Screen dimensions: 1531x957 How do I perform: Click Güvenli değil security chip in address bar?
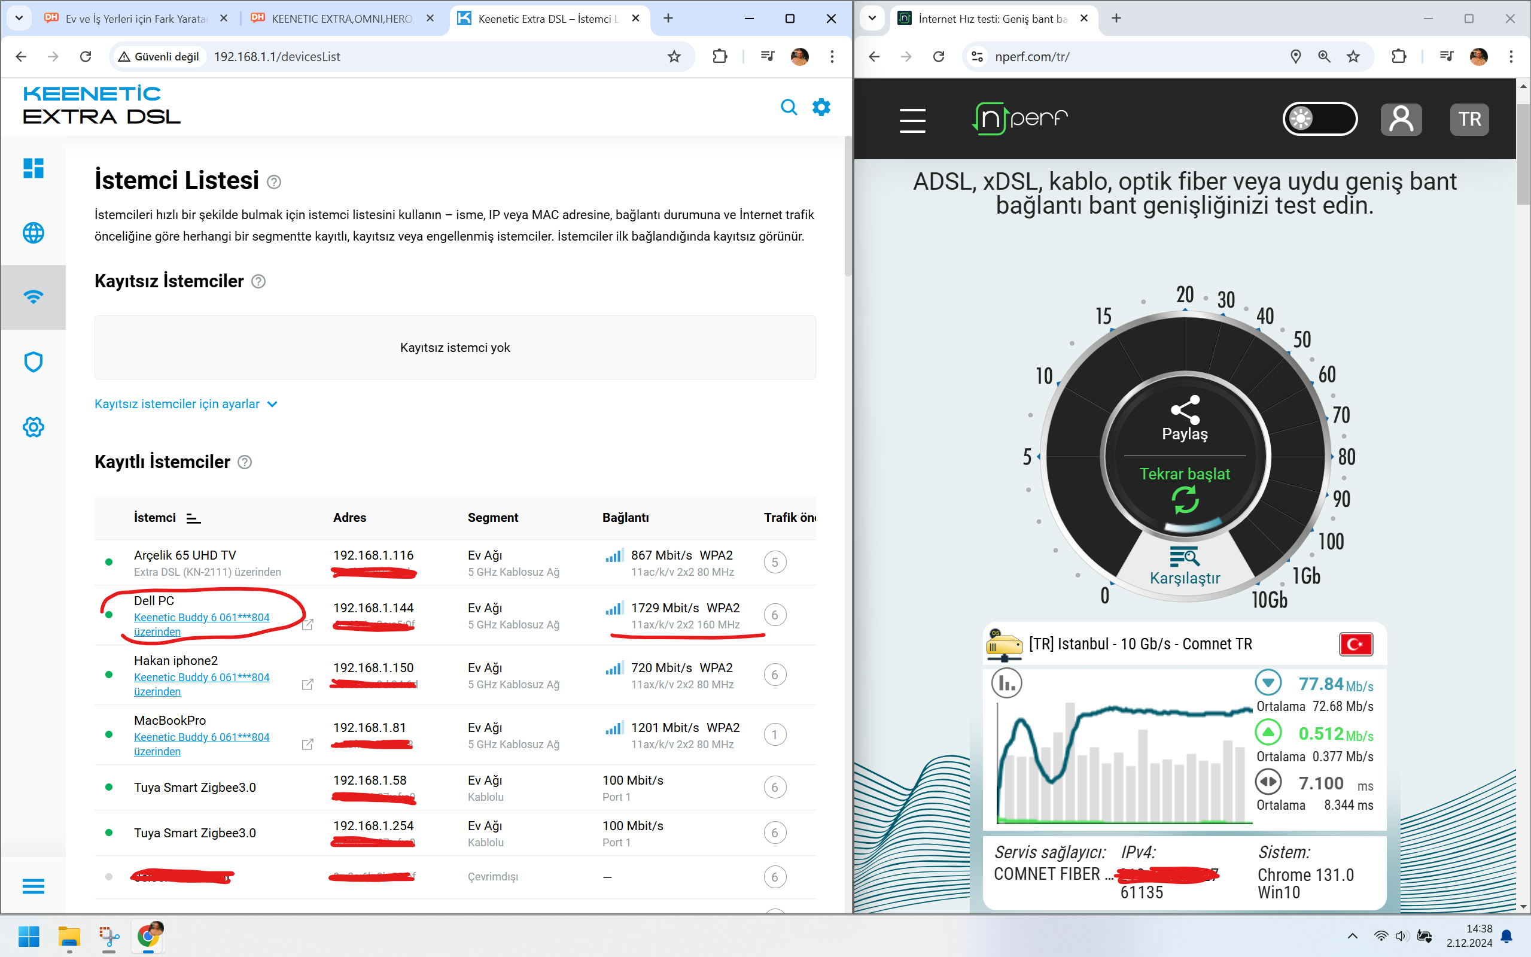159,56
